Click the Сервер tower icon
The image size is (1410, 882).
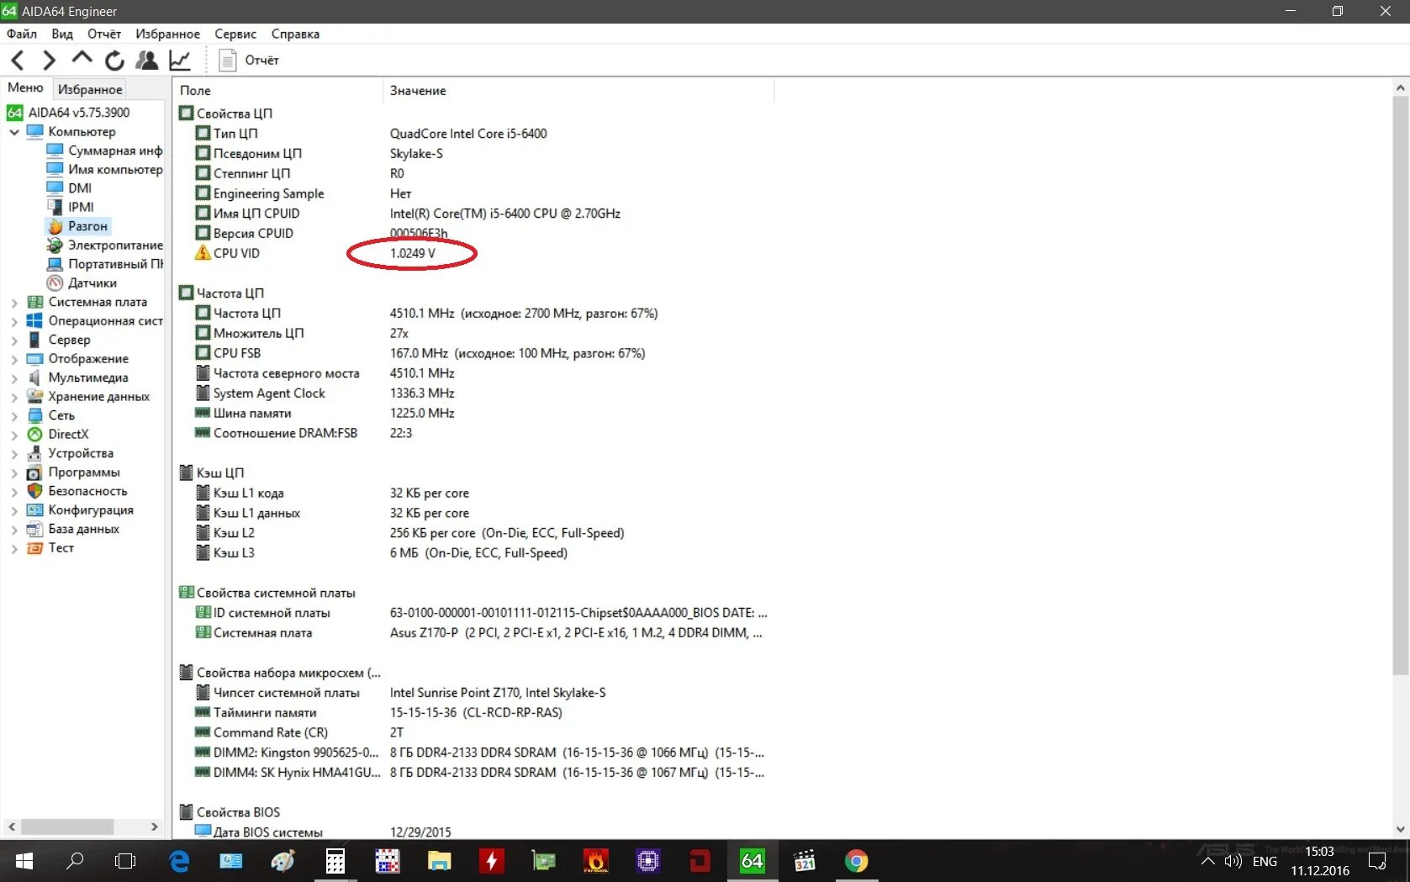pos(34,340)
